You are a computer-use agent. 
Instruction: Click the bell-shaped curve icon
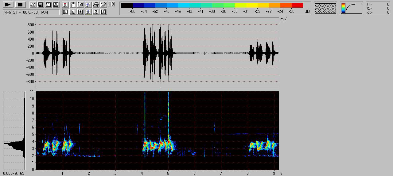56,5
